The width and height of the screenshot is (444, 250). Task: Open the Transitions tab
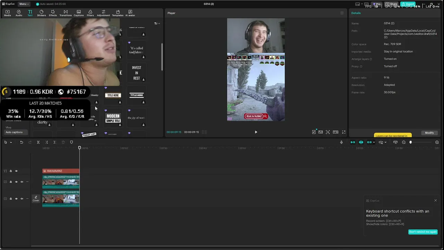[x=66, y=13]
